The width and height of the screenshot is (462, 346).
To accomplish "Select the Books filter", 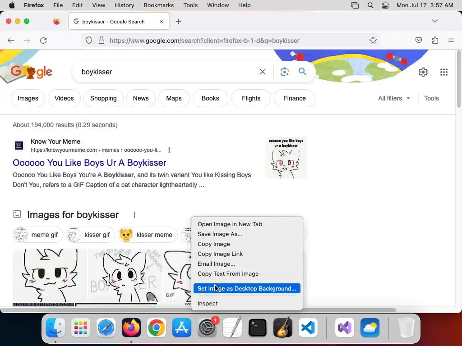I will click(x=210, y=98).
